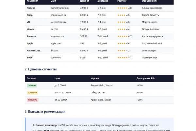
Task: Select the Amazon company name
Action: [31, 36]
